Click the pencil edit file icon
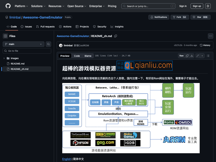 (x=198, y=56)
